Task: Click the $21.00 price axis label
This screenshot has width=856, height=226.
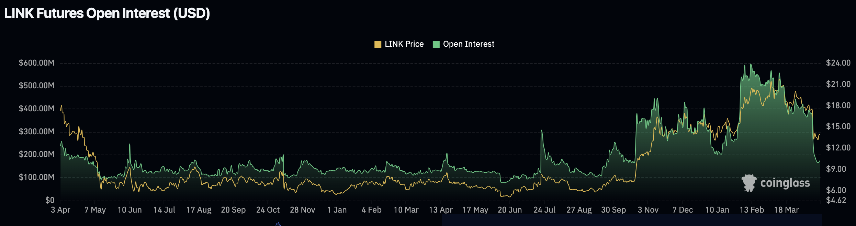Action: 838,84
